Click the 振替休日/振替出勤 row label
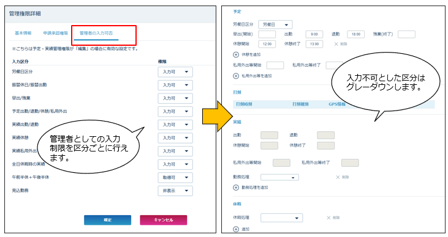This screenshot has height=237, width=448. click(29, 85)
